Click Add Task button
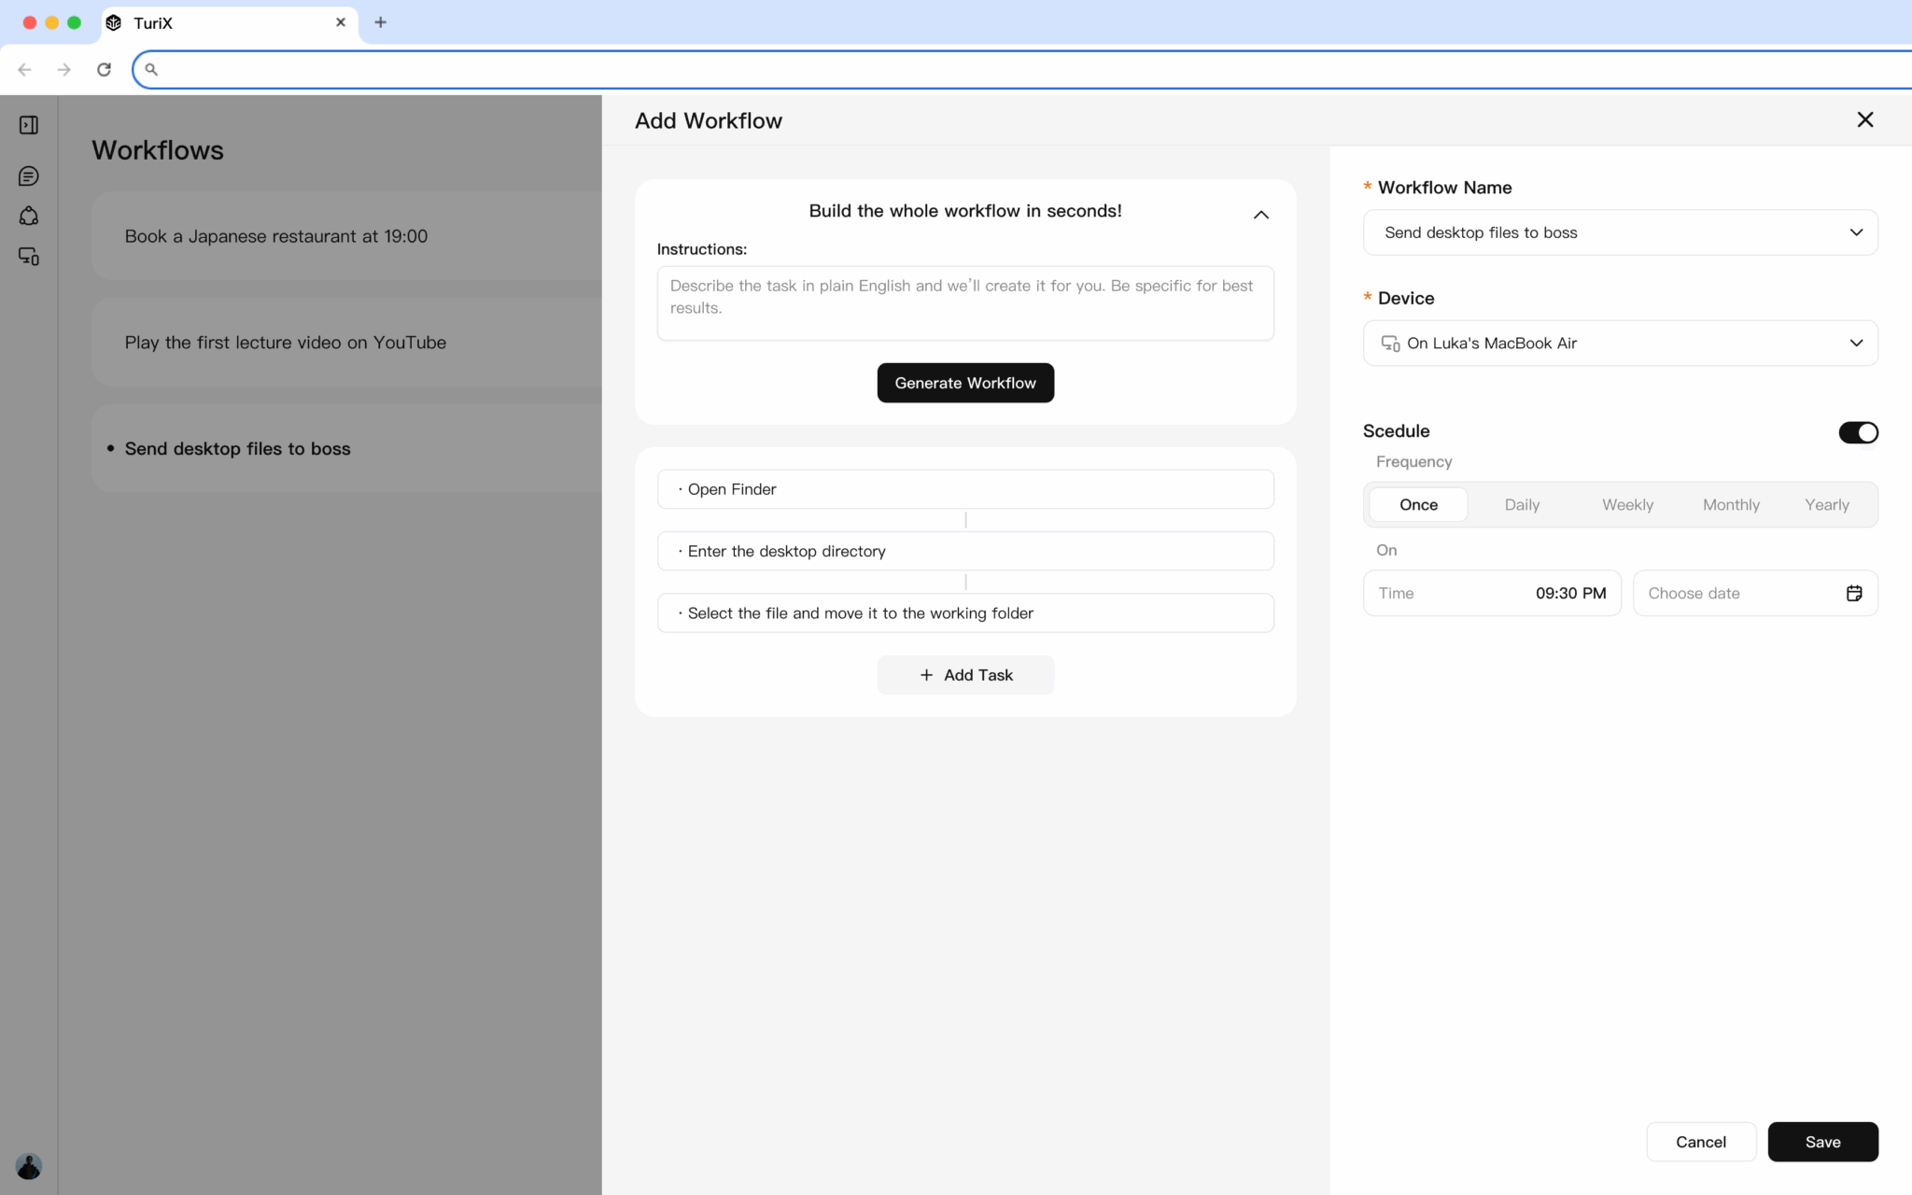This screenshot has height=1195, width=1912. 964,675
